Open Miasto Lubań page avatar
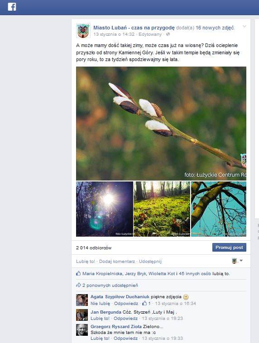 tap(83, 31)
